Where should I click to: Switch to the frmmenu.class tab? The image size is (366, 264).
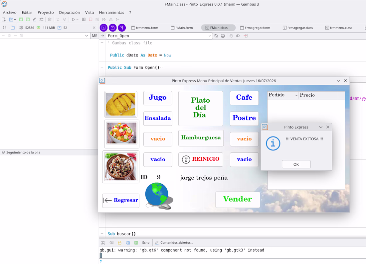pyautogui.click(x=339, y=28)
